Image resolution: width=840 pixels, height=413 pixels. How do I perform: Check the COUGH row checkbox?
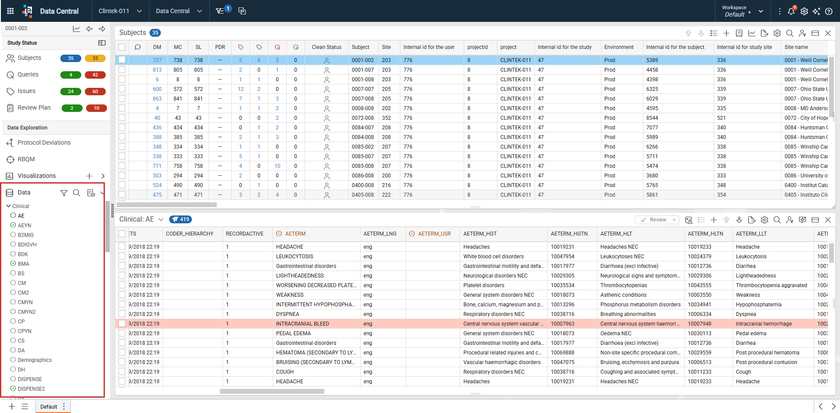(x=122, y=372)
